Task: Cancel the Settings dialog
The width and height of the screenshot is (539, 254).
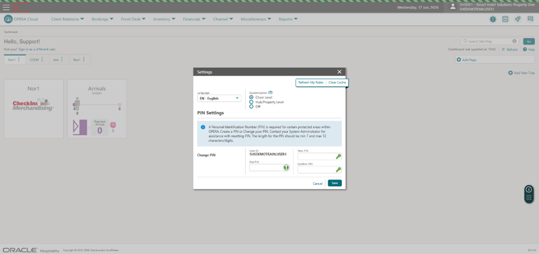Action: (318, 184)
